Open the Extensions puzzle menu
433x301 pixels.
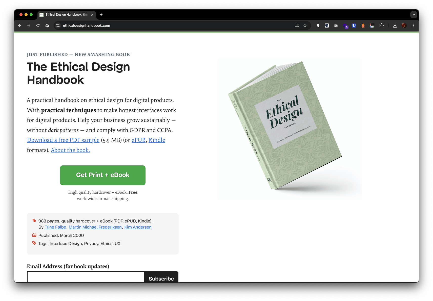pyautogui.click(x=381, y=26)
